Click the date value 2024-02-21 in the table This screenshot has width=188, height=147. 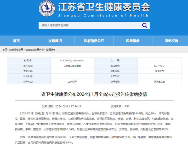pyautogui.click(x=159, y=66)
